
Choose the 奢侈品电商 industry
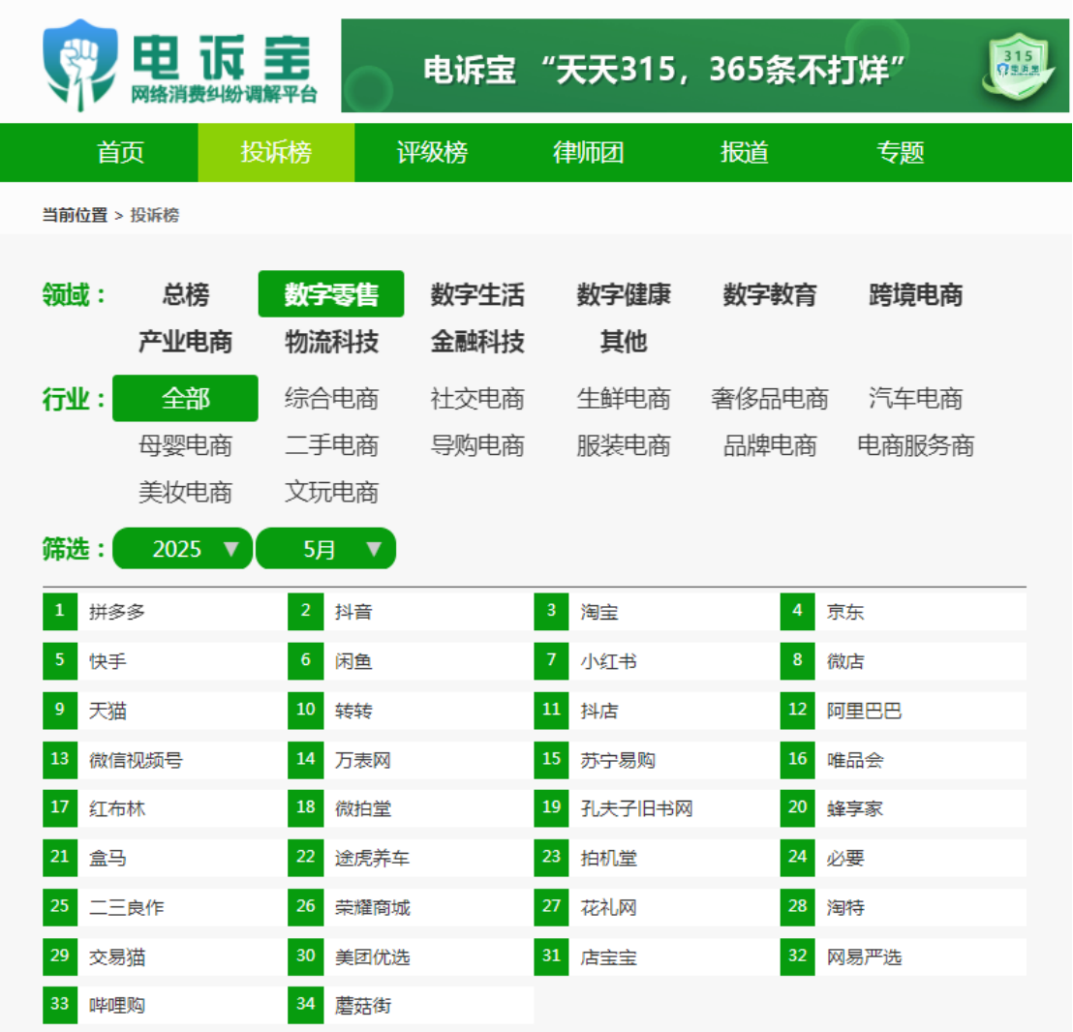[x=770, y=398]
